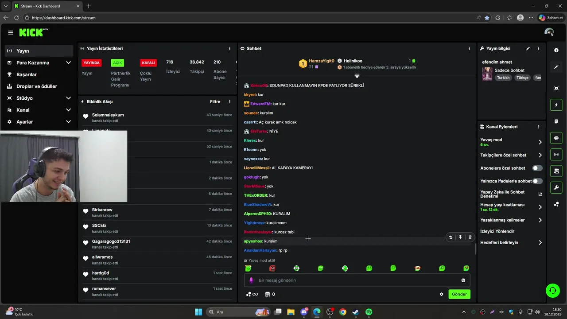
Task: Open Yasaklanmış kelimeler arrow
Action: tap(540, 220)
